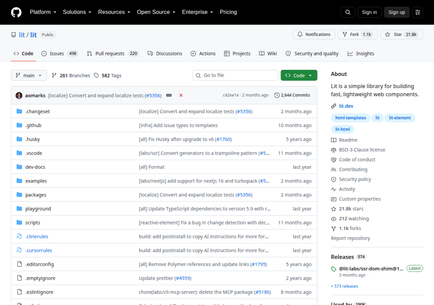This screenshot has height=305, width=434.
Task: Star the repository with Star button
Action: [x=402, y=34]
